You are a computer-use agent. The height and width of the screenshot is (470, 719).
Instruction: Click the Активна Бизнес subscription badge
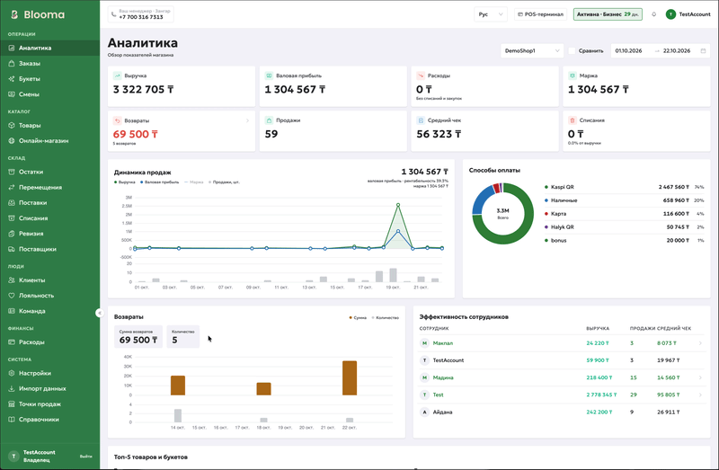pyautogui.click(x=608, y=14)
